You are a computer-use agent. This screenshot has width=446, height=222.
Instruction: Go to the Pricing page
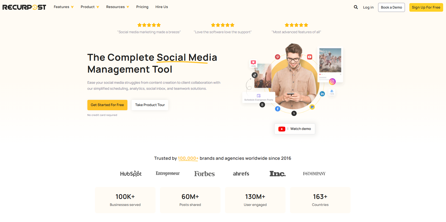click(x=142, y=7)
